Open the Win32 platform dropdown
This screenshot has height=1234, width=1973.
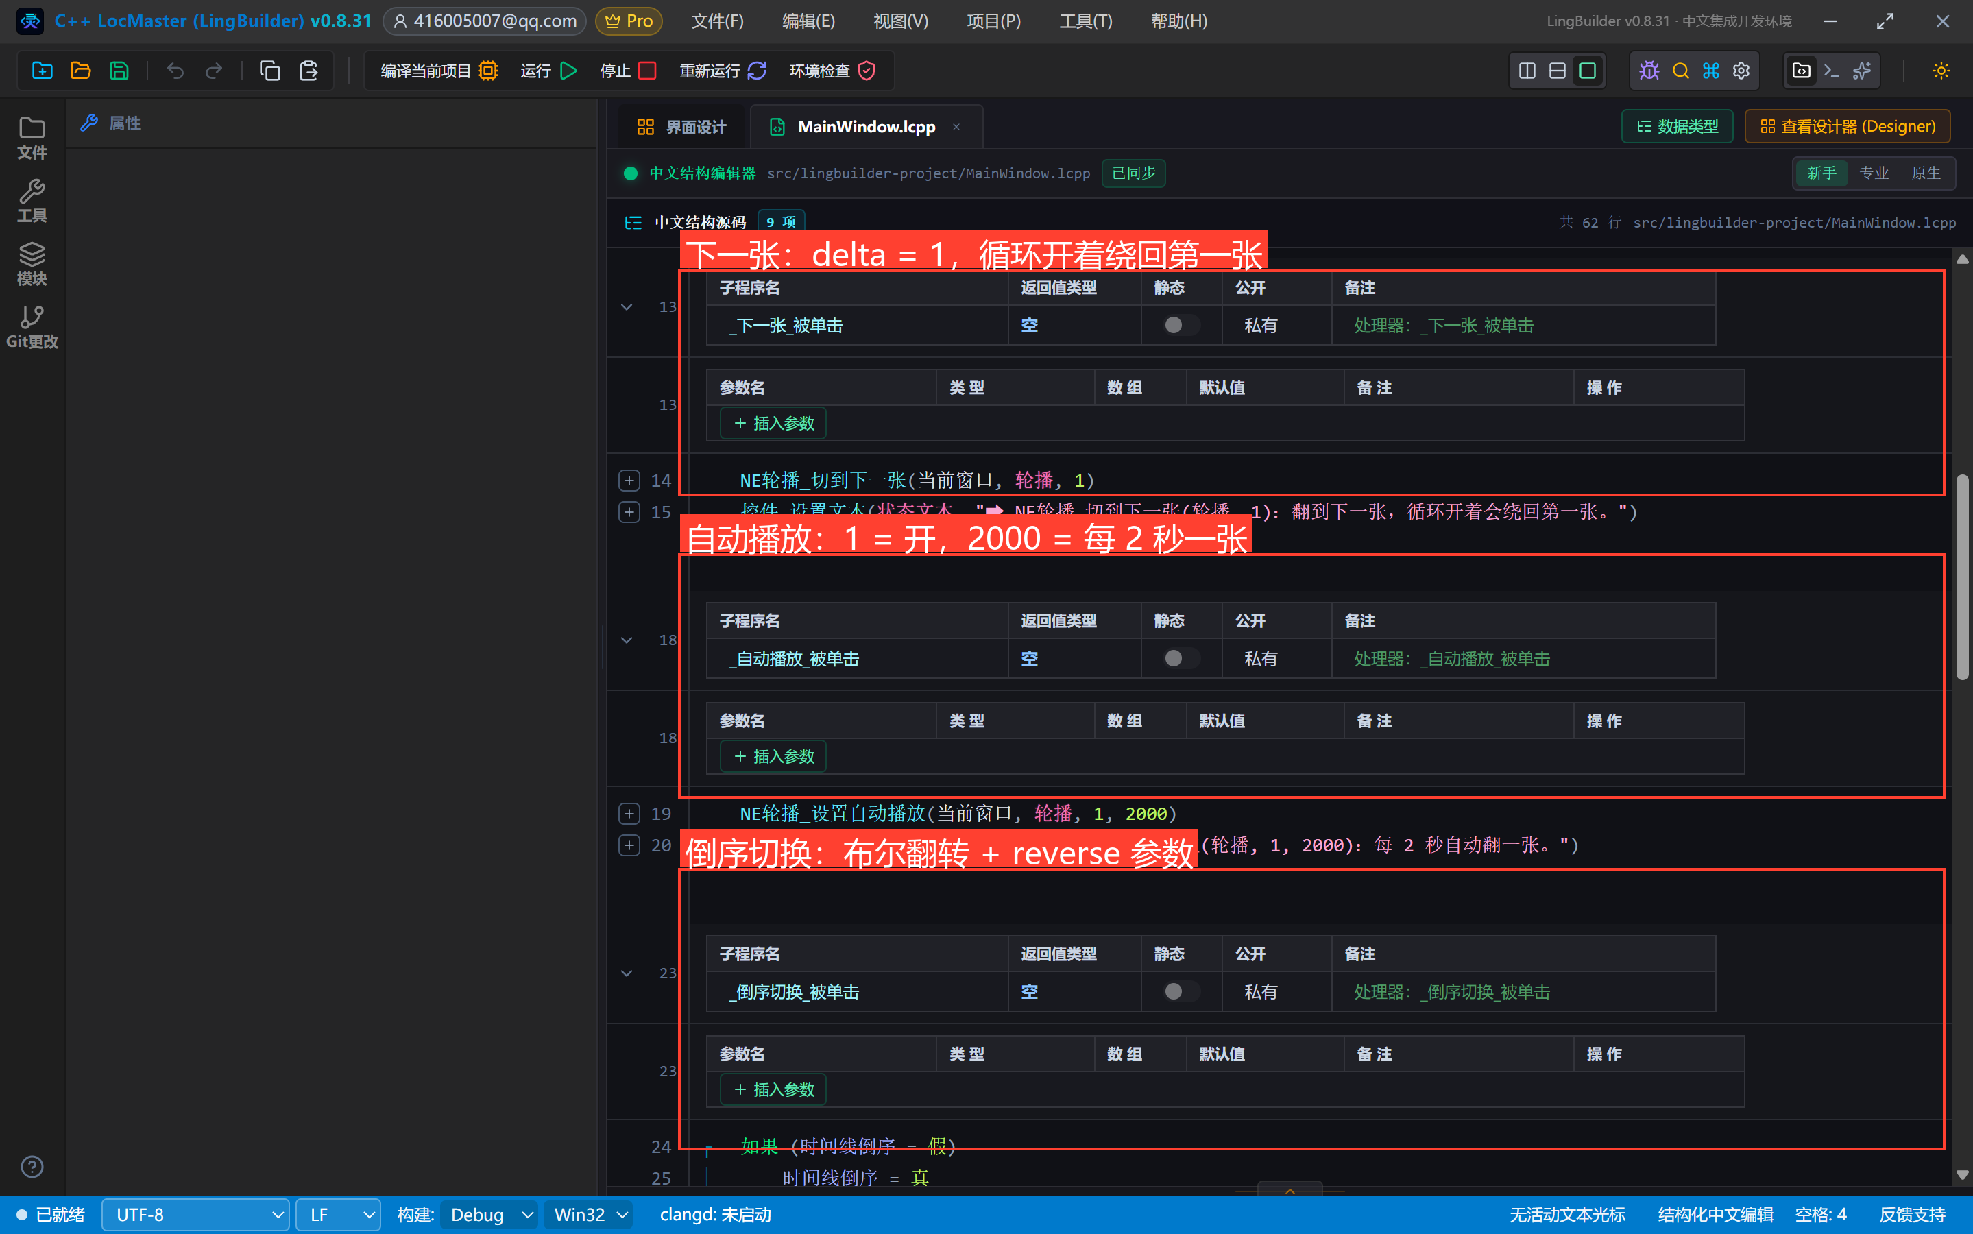[x=589, y=1214]
